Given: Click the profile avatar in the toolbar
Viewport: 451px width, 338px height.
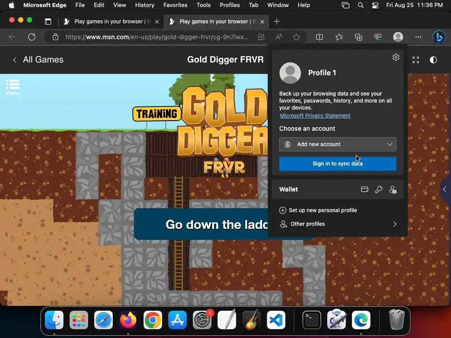Looking at the screenshot, I should tap(398, 37).
